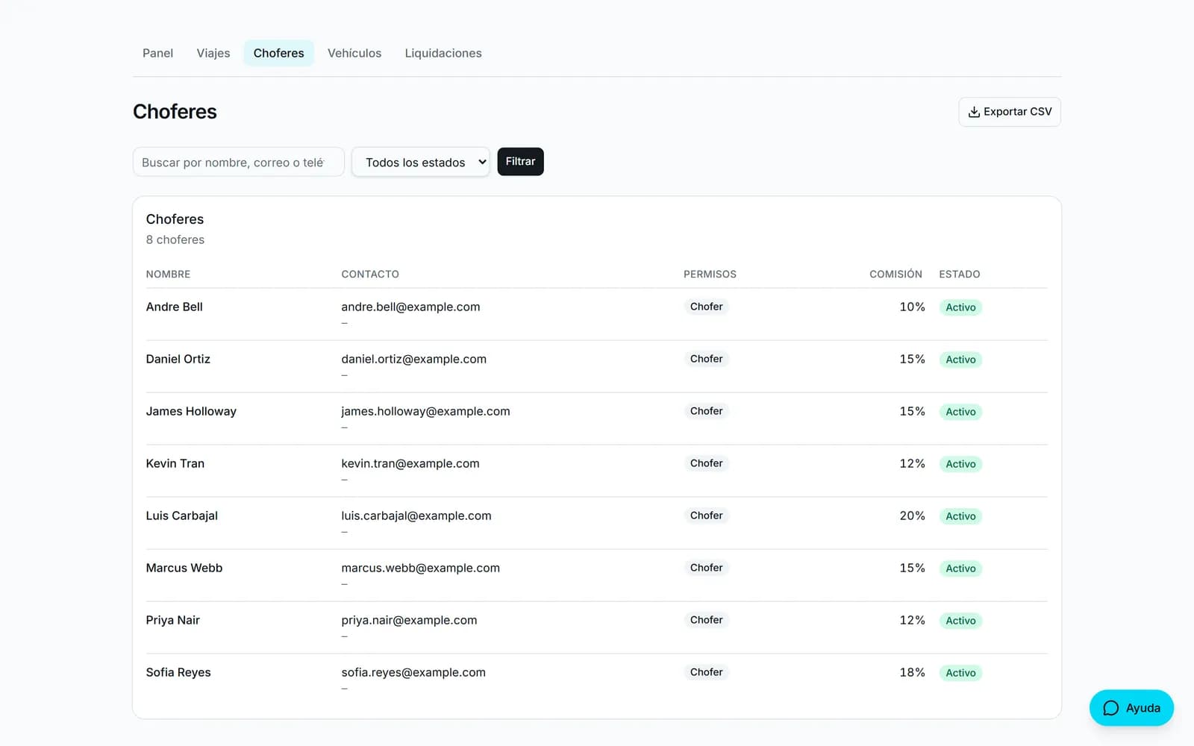Click the Chofer badge for Andre Bell
Viewport: 1194px width, 746px height.
[x=706, y=307]
